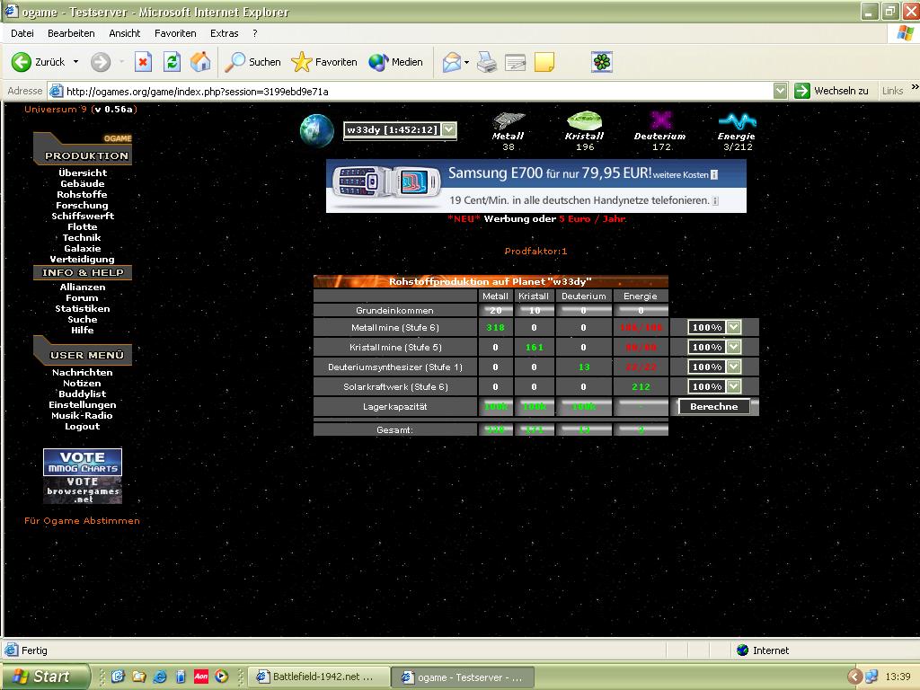Open the Medien toolbar button
The height and width of the screenshot is (690, 920).
395,62
